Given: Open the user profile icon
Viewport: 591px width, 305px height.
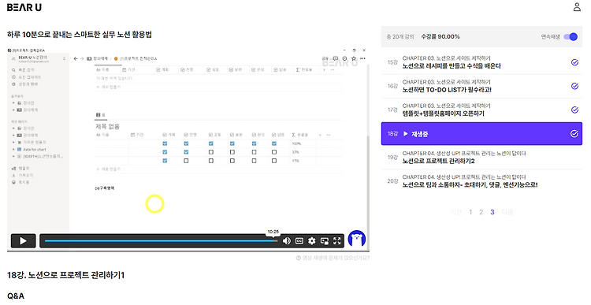Looking at the screenshot, I should (577, 7).
